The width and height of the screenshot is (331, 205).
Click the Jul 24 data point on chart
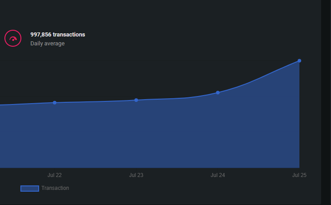pos(218,92)
